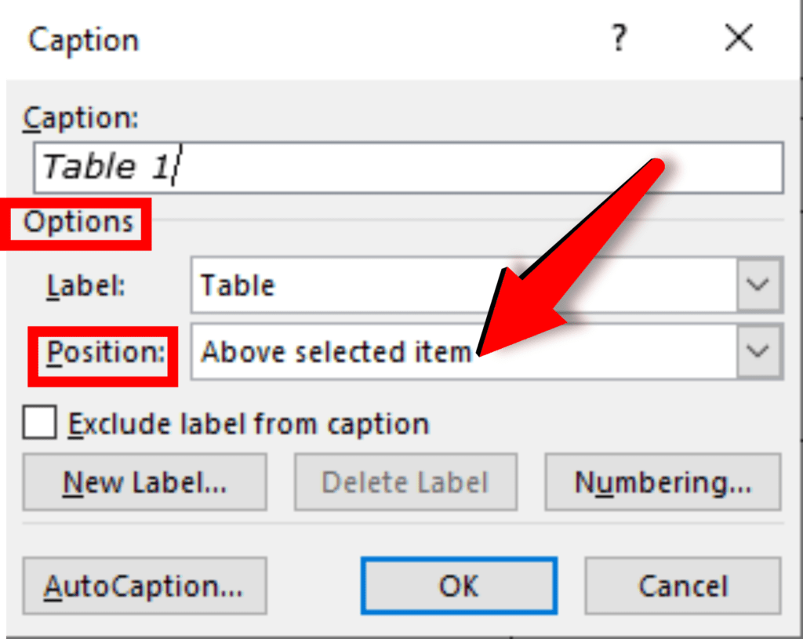Click the Delete Label button
Screen dimensions: 803x639
[405, 482]
